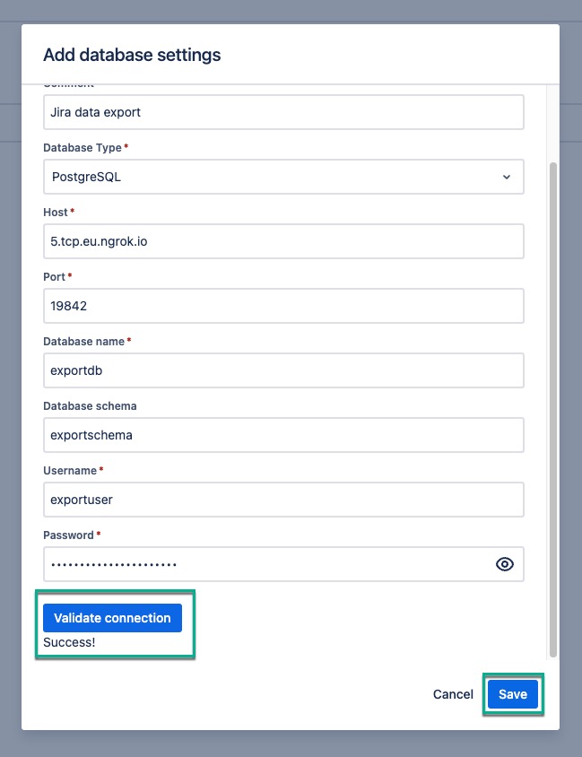
Task: Click the masked Password field
Action: click(x=269, y=564)
